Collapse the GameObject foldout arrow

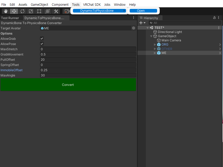(151, 36)
